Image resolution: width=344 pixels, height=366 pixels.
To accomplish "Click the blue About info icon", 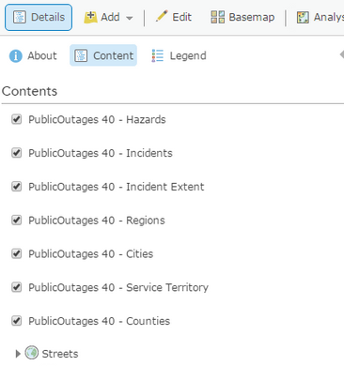I will (16, 56).
